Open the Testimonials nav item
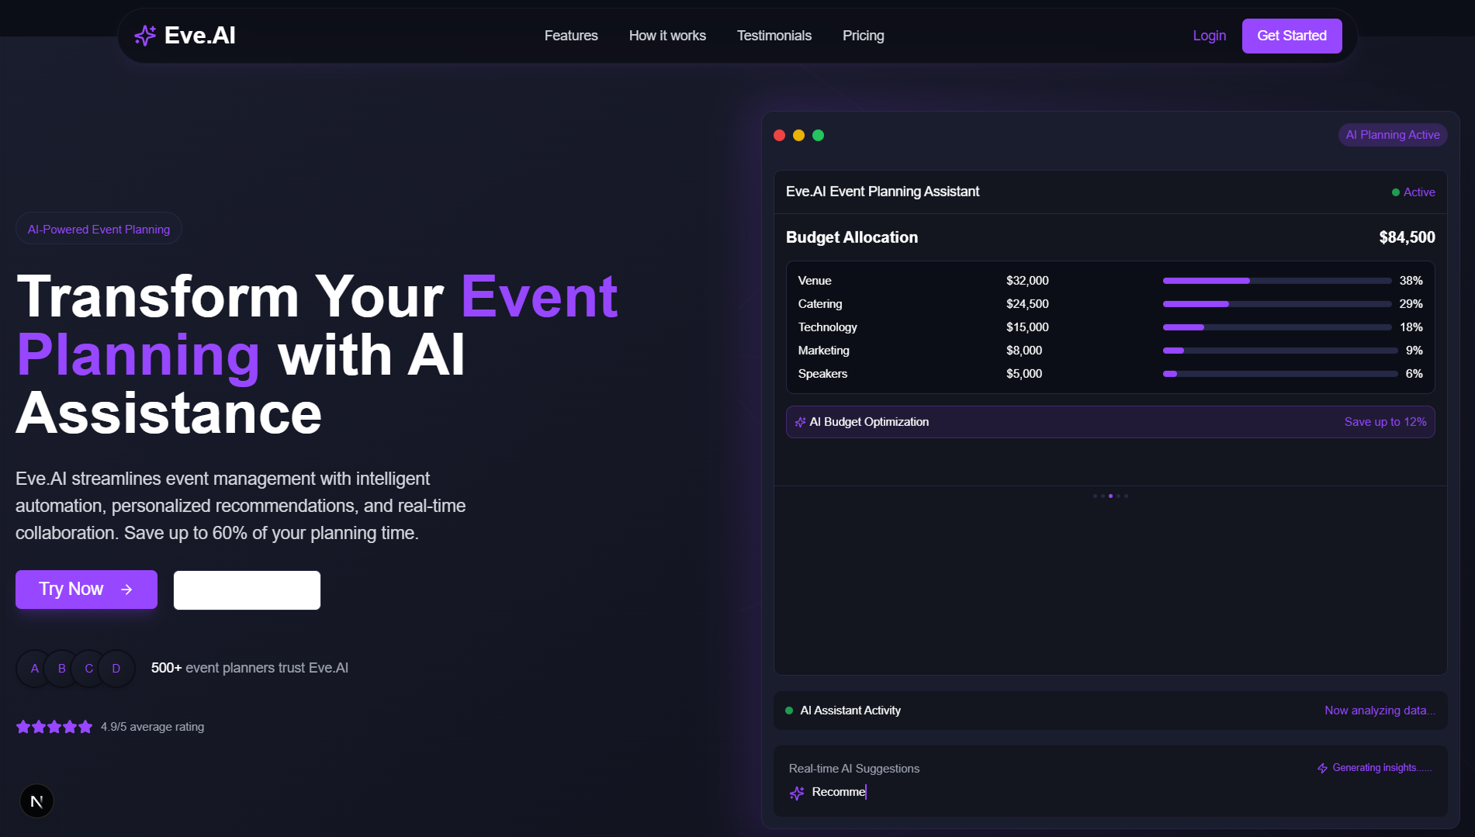1475x837 pixels. 774,36
